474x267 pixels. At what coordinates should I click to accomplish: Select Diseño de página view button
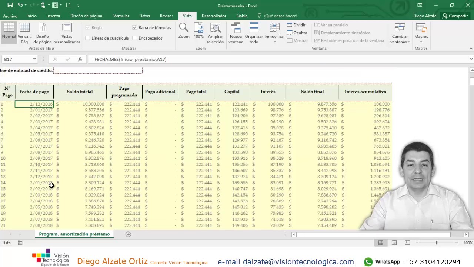(43, 33)
